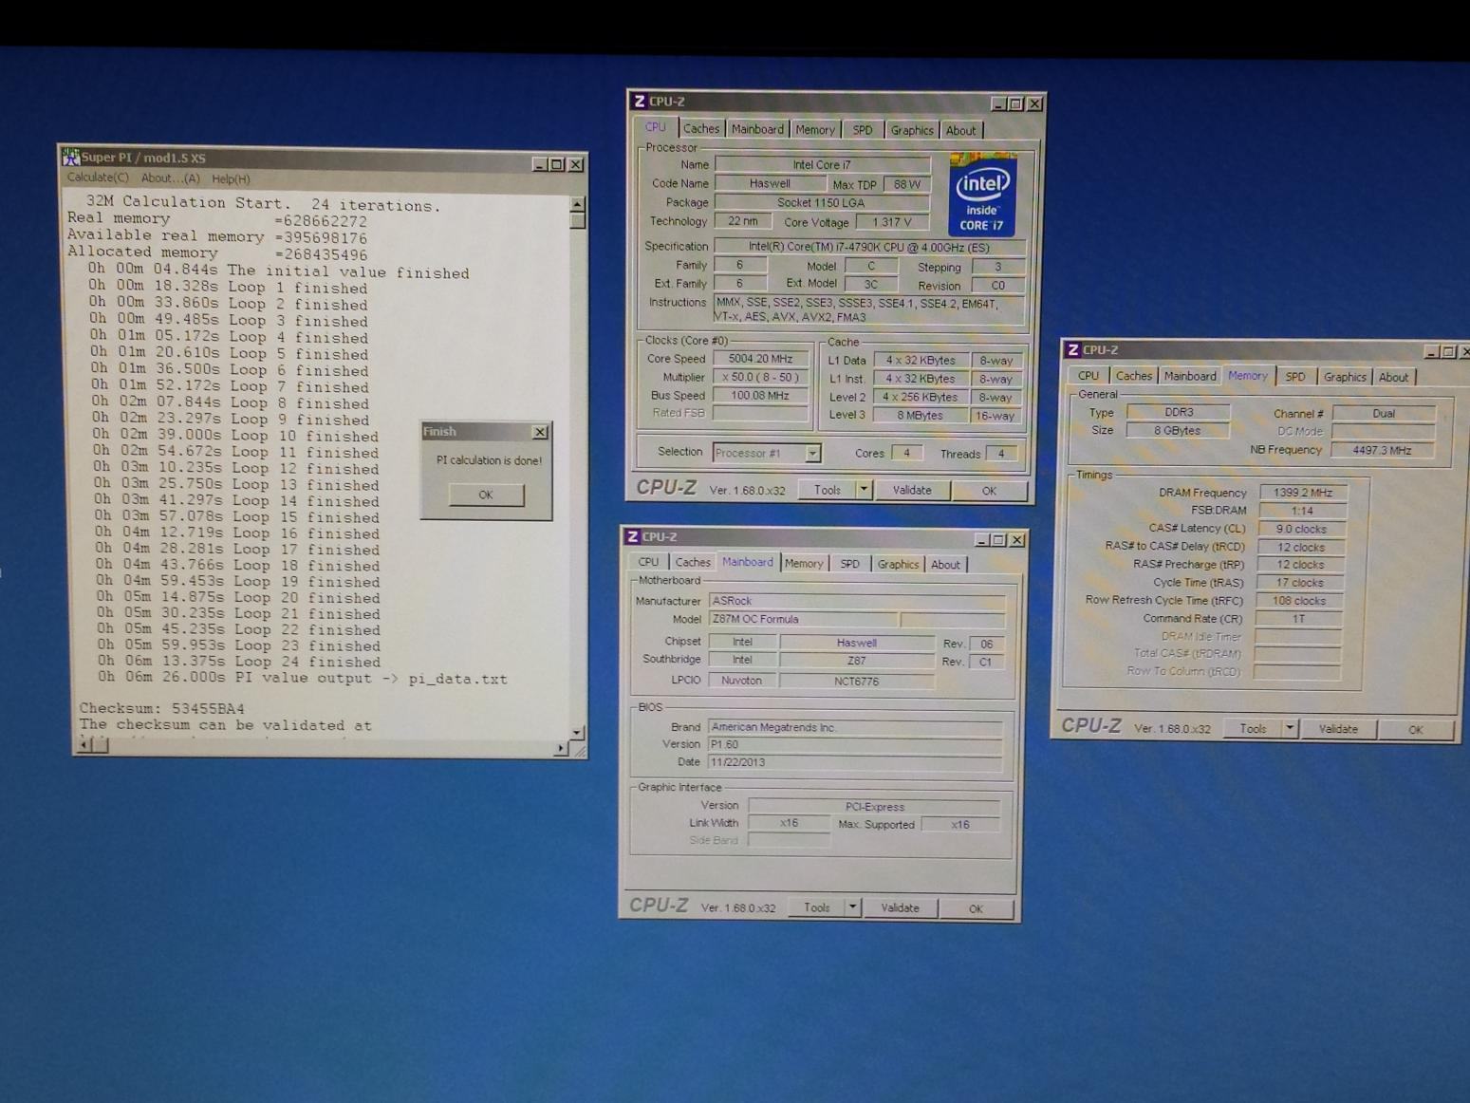Click the Tools button in the Memory window

[x=1253, y=729]
